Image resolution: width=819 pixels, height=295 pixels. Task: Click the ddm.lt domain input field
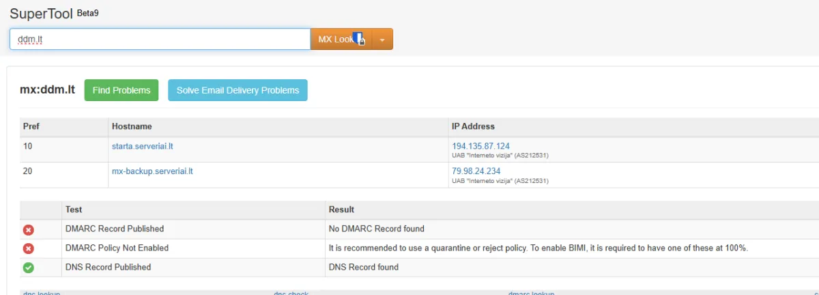[x=160, y=39]
